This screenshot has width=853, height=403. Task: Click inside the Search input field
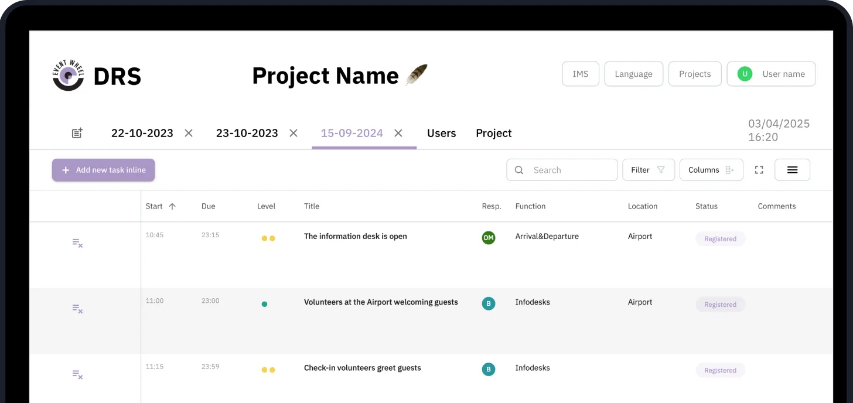click(x=562, y=170)
